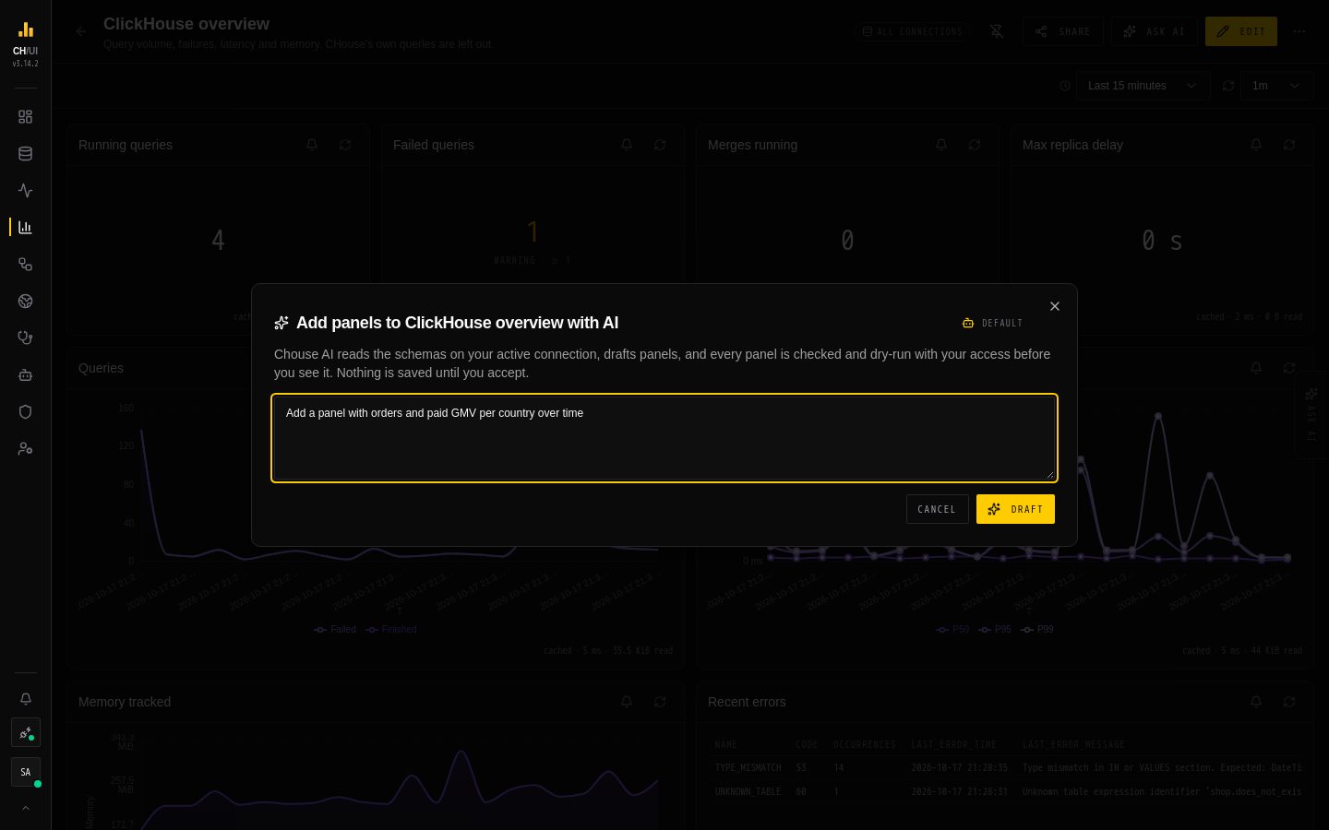The image size is (1329, 830).
Task: Select the bar chart sidebar icon
Action: [x=25, y=227]
